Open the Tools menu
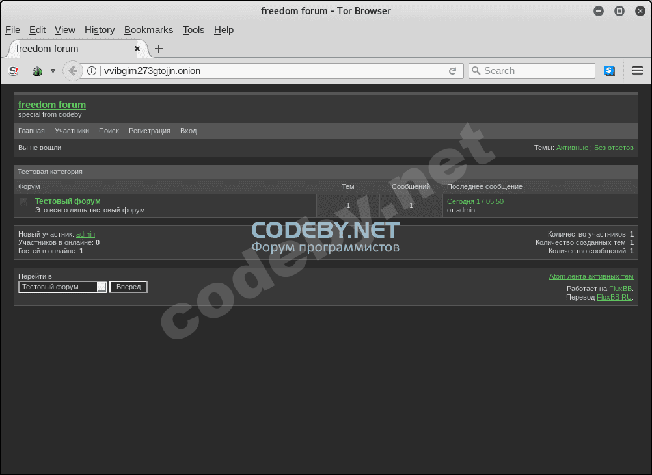Screen dimensions: 652x475 (x=193, y=30)
